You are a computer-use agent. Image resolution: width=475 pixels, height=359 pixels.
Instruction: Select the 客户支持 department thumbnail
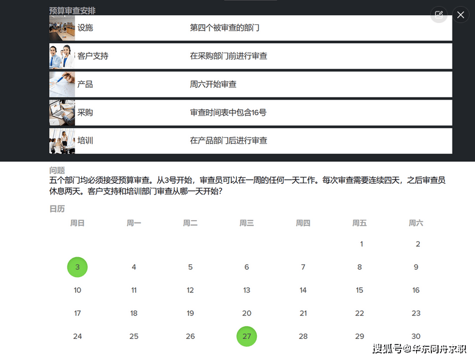[62, 56]
